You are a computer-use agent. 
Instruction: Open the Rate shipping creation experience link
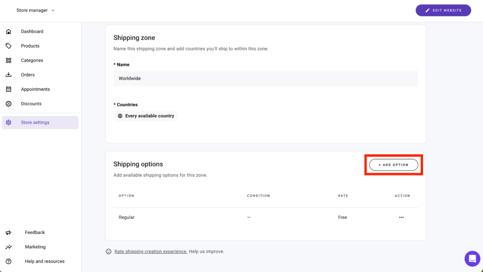pyautogui.click(x=150, y=251)
